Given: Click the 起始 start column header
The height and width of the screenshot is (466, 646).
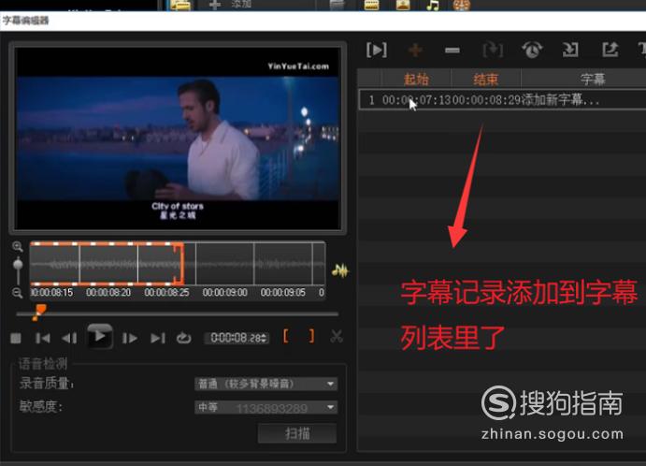Looking at the screenshot, I should tap(417, 79).
